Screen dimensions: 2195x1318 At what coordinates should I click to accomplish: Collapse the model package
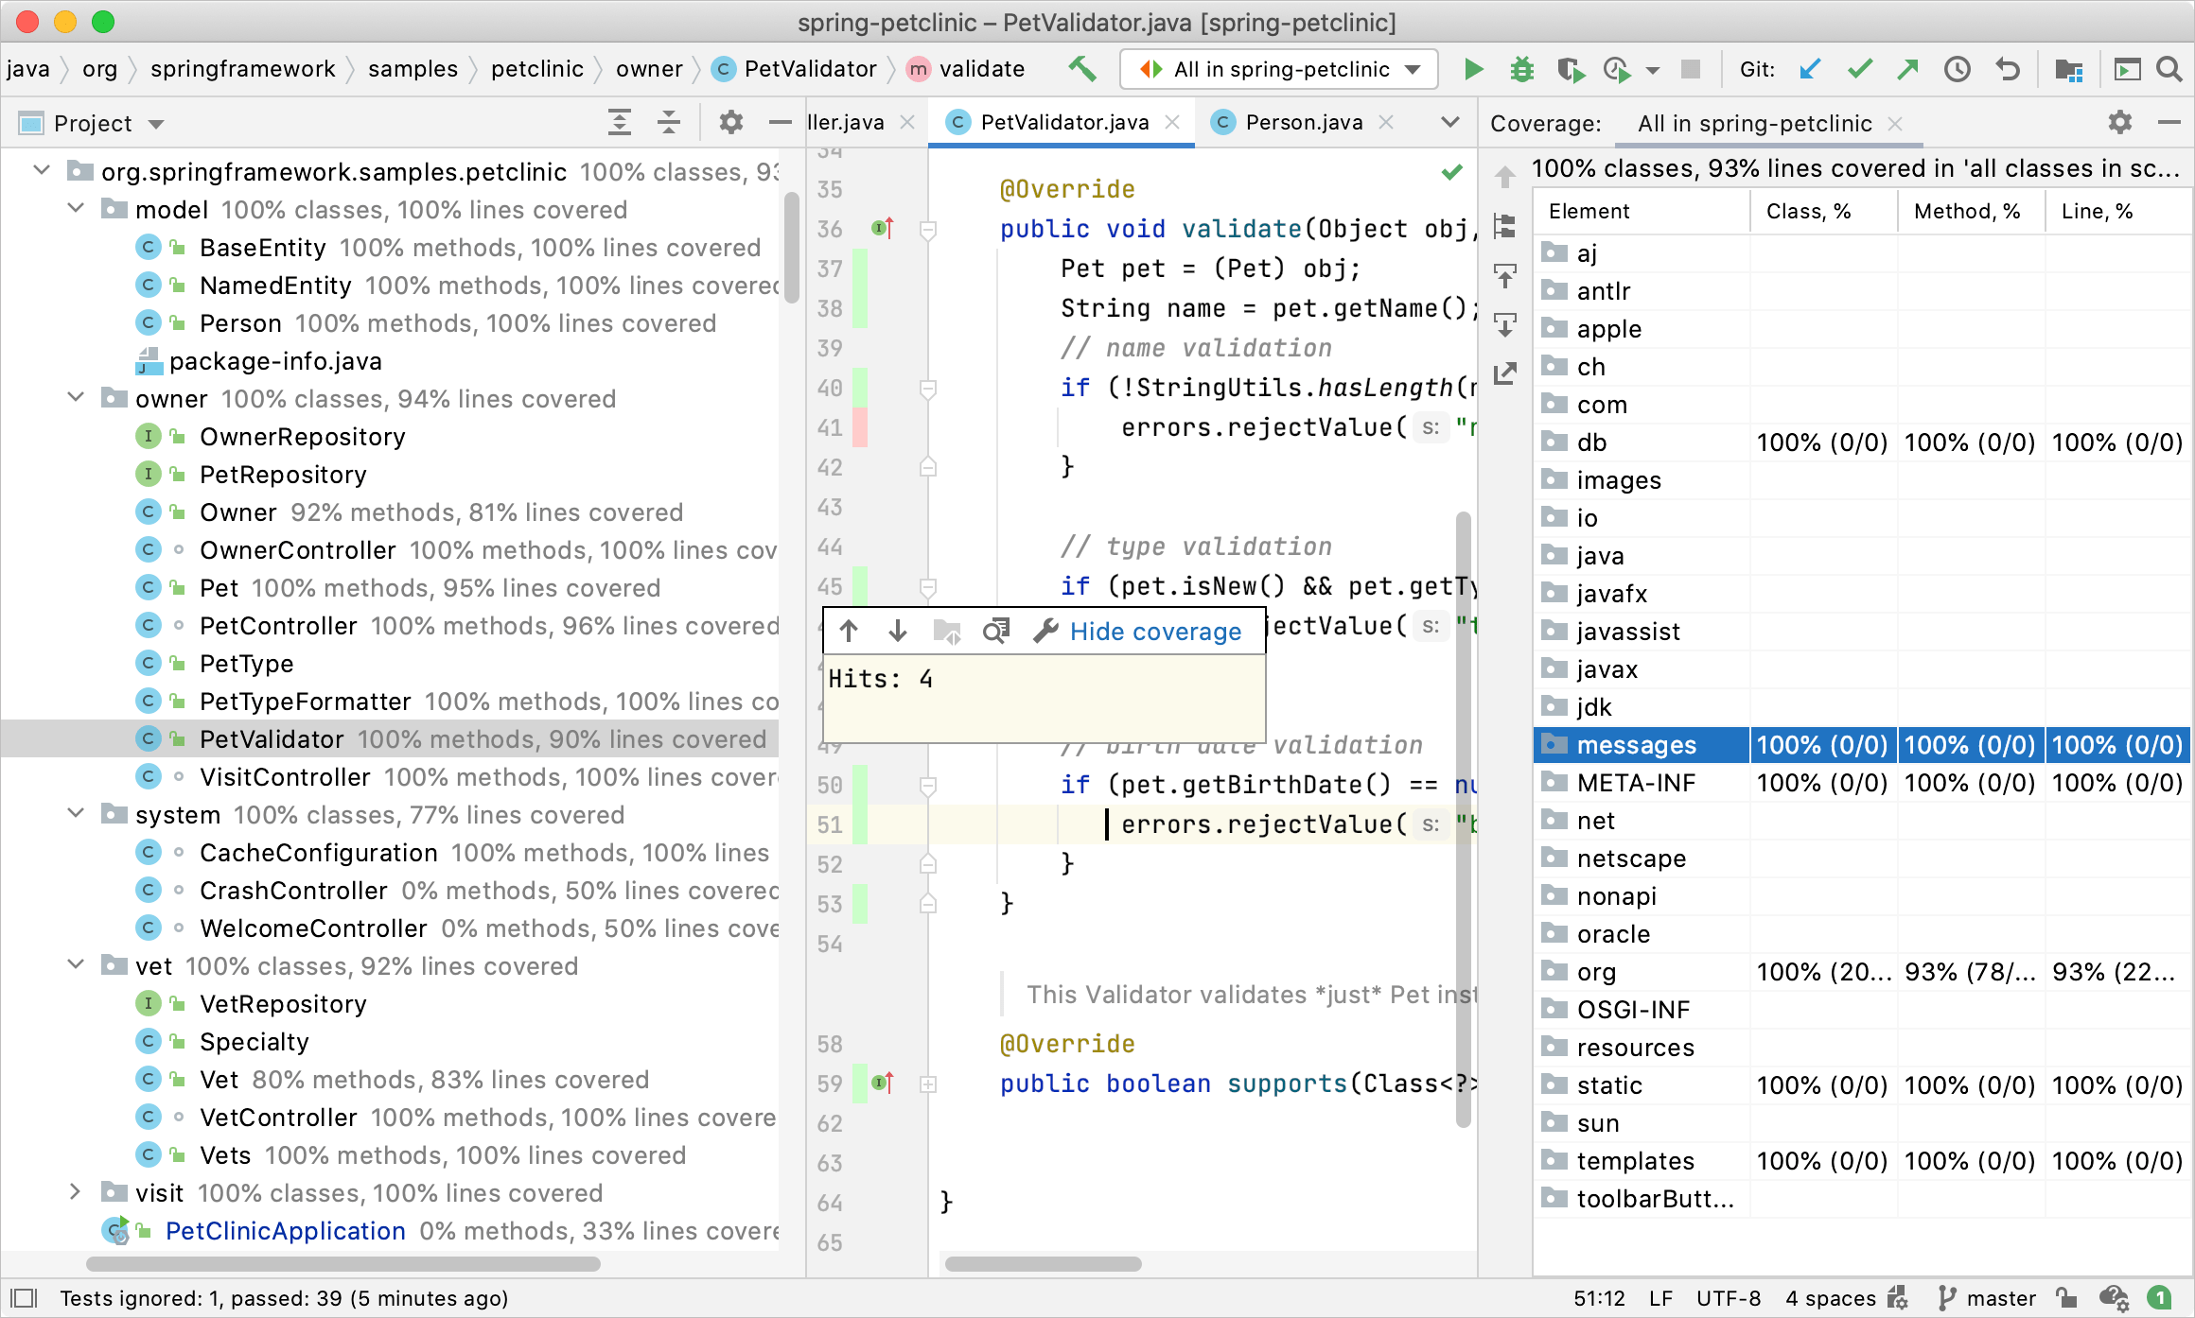point(75,209)
